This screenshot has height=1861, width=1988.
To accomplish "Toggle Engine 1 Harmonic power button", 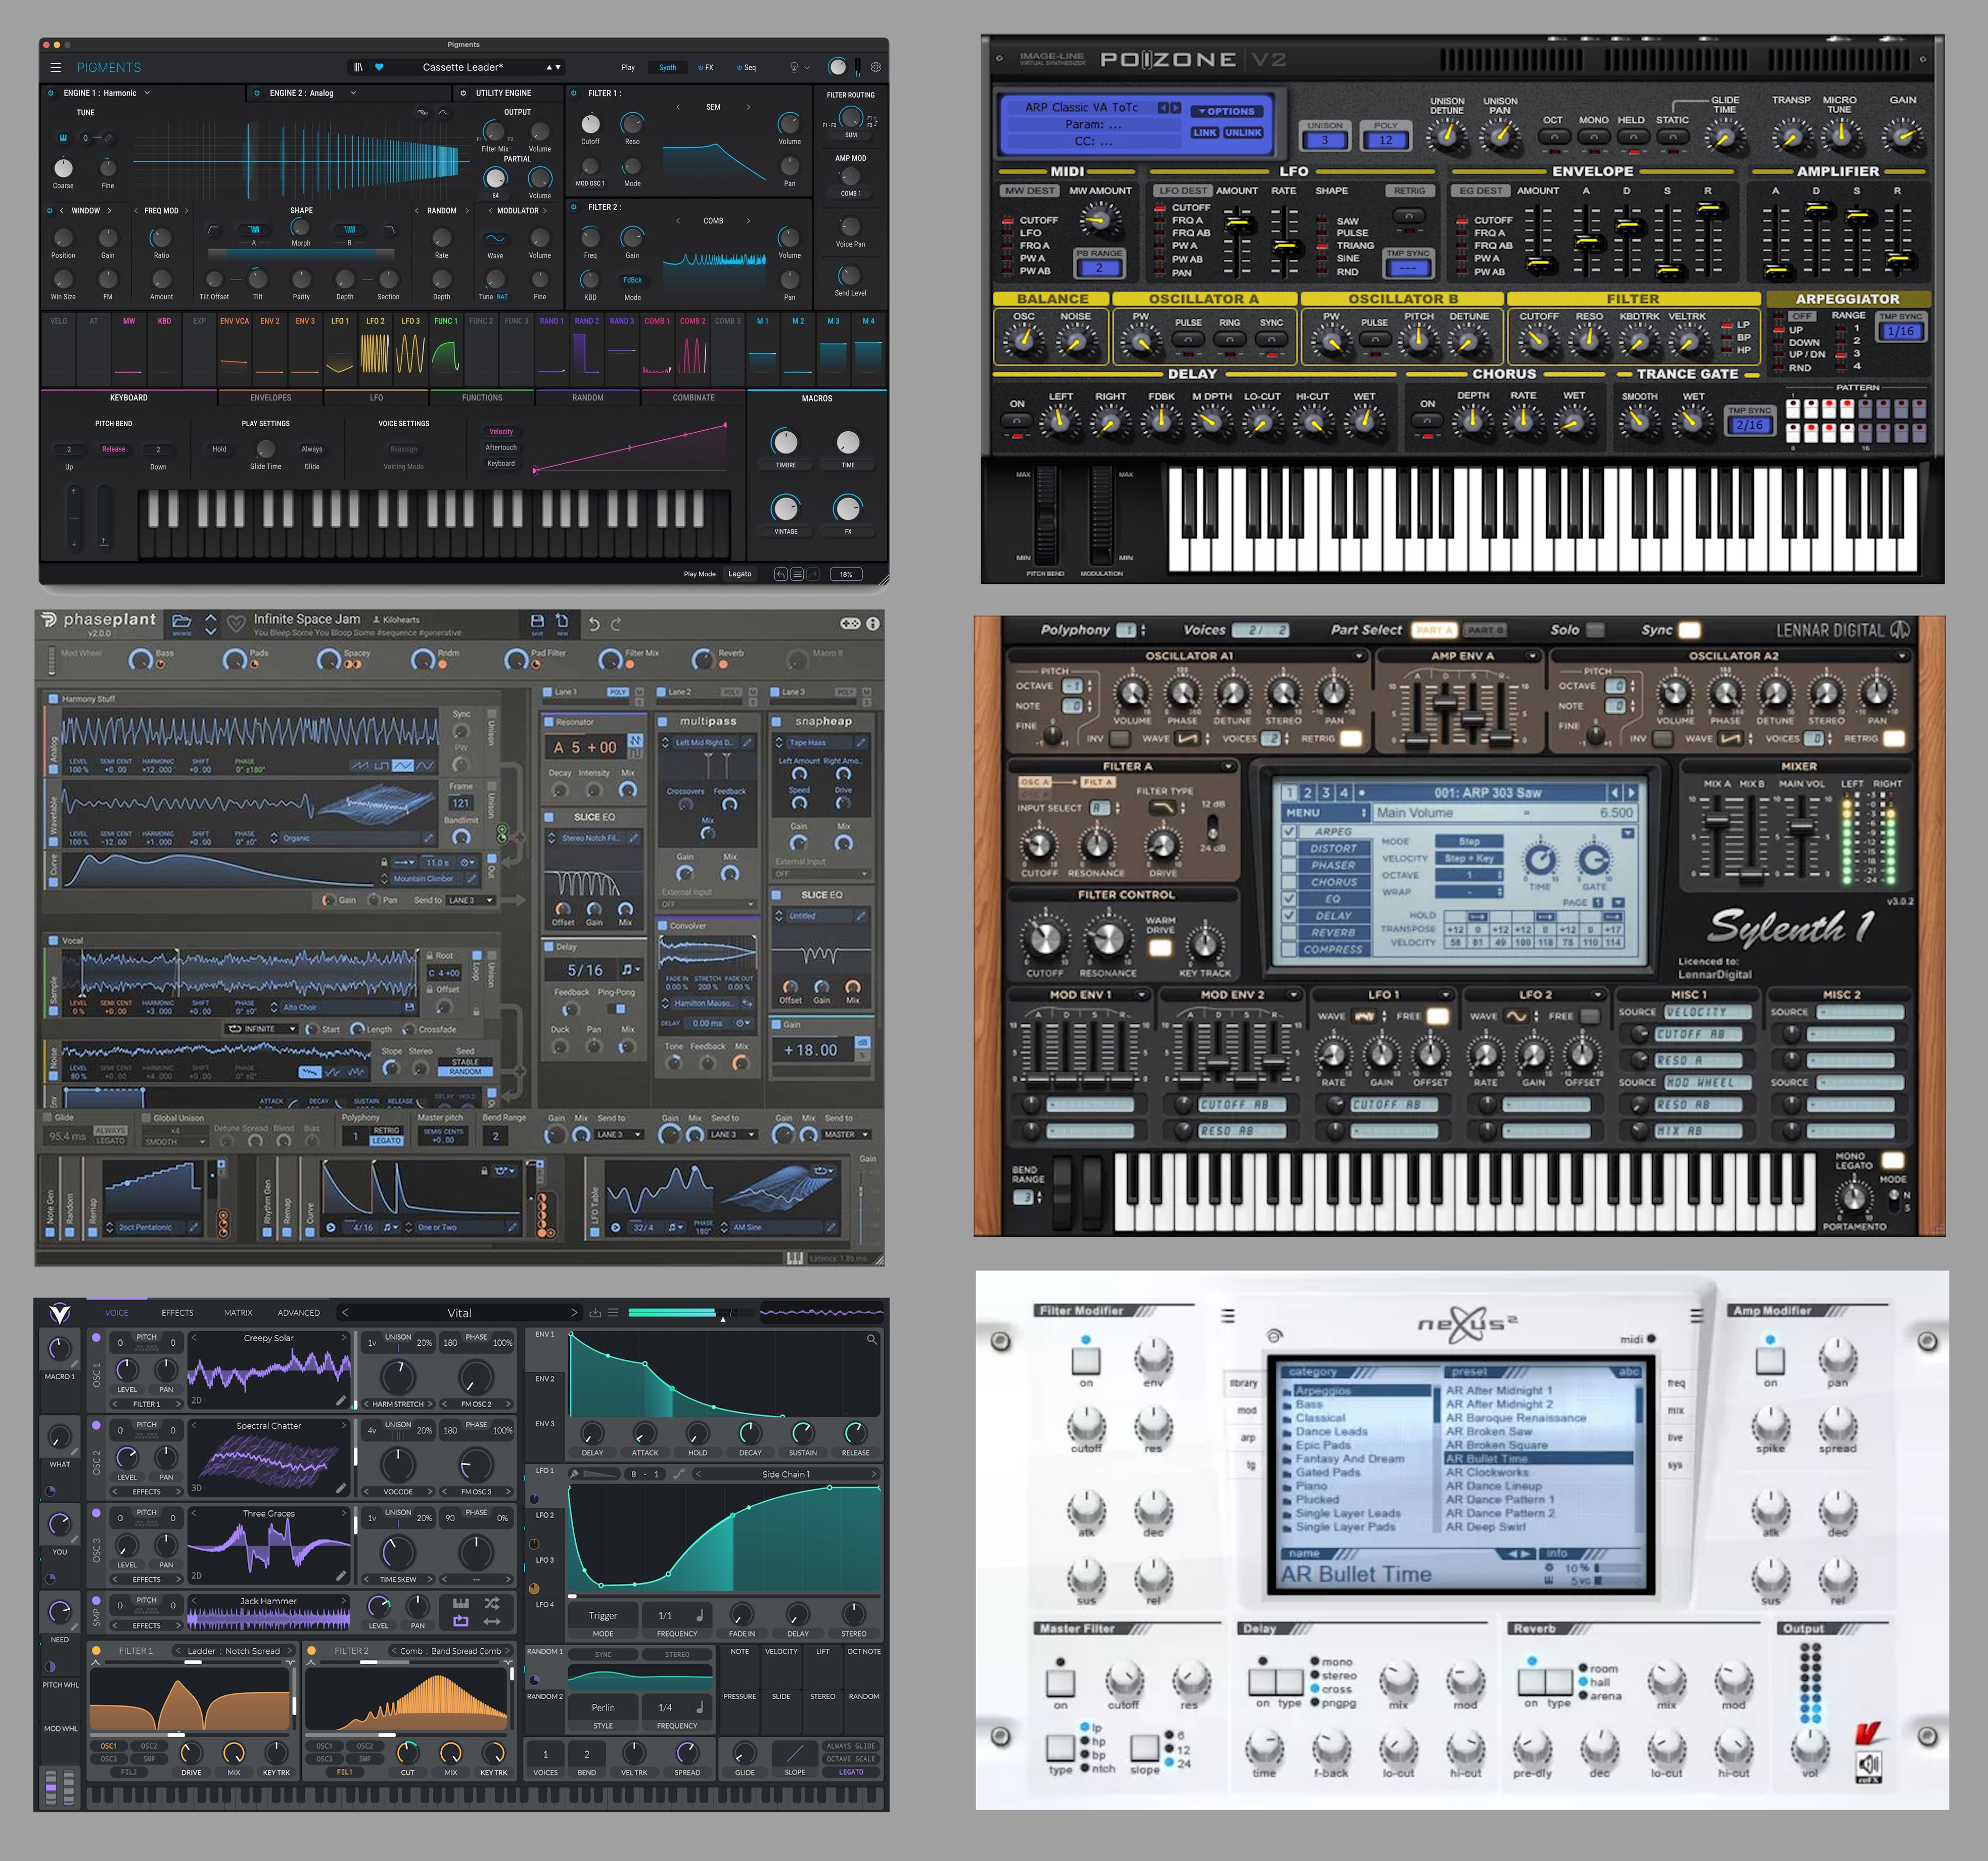I will click(51, 93).
